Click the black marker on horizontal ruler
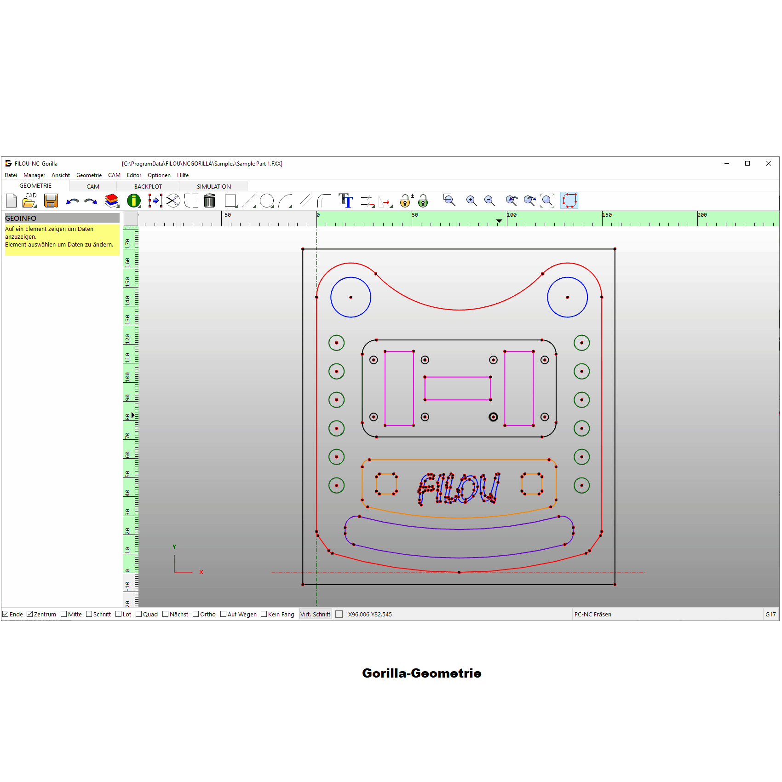The height and width of the screenshot is (782, 782). [499, 221]
